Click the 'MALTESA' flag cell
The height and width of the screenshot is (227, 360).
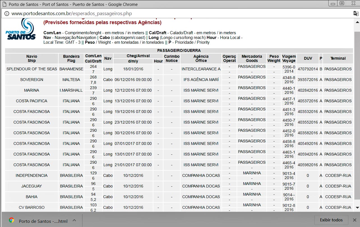71,80
